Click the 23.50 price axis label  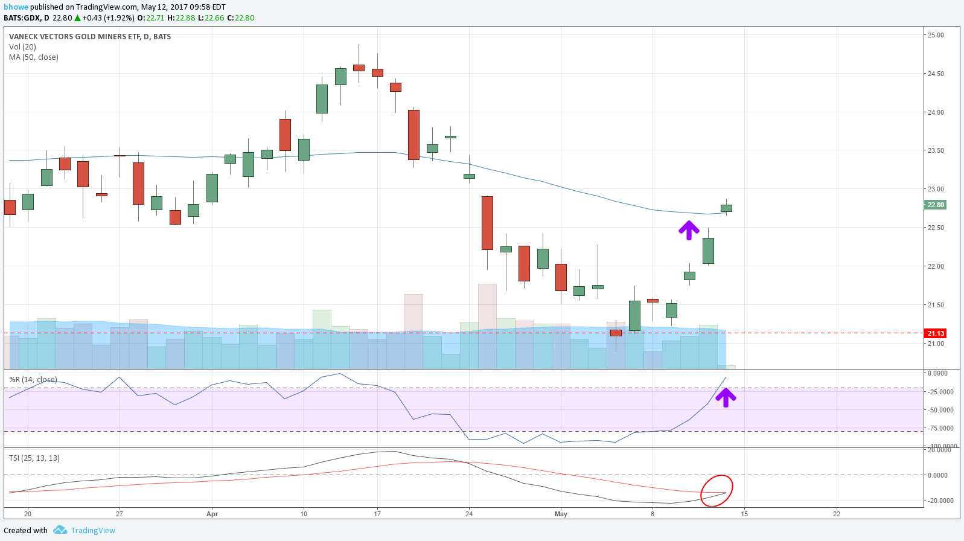click(x=936, y=150)
